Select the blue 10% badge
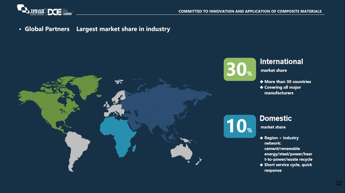 click(x=240, y=126)
